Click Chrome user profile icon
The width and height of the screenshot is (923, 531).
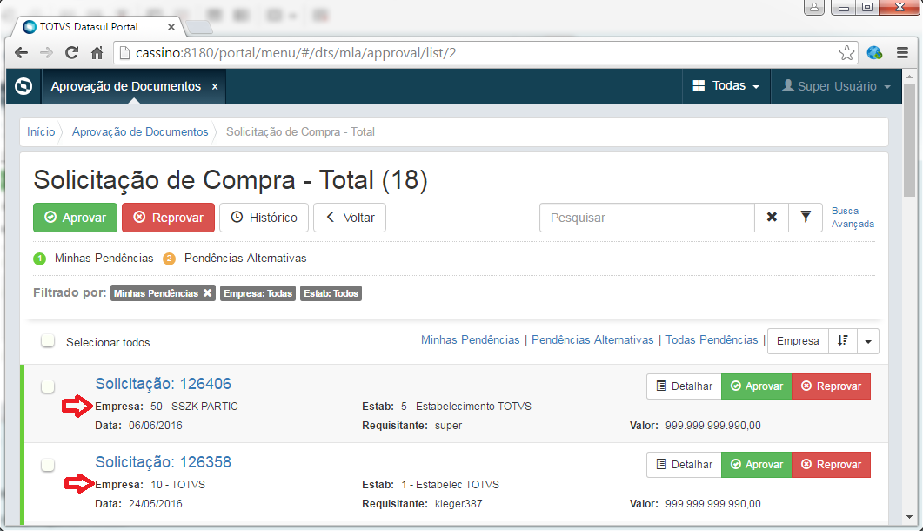coord(814,8)
